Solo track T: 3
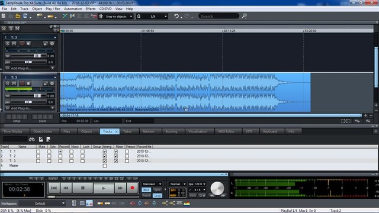Viewport: 379px width, 213px height. 8,83
